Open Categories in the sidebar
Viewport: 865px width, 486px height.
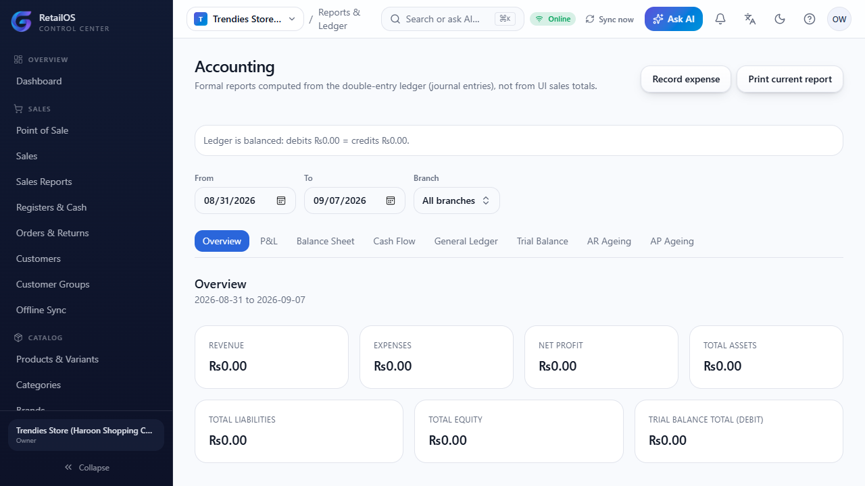[x=86, y=385]
